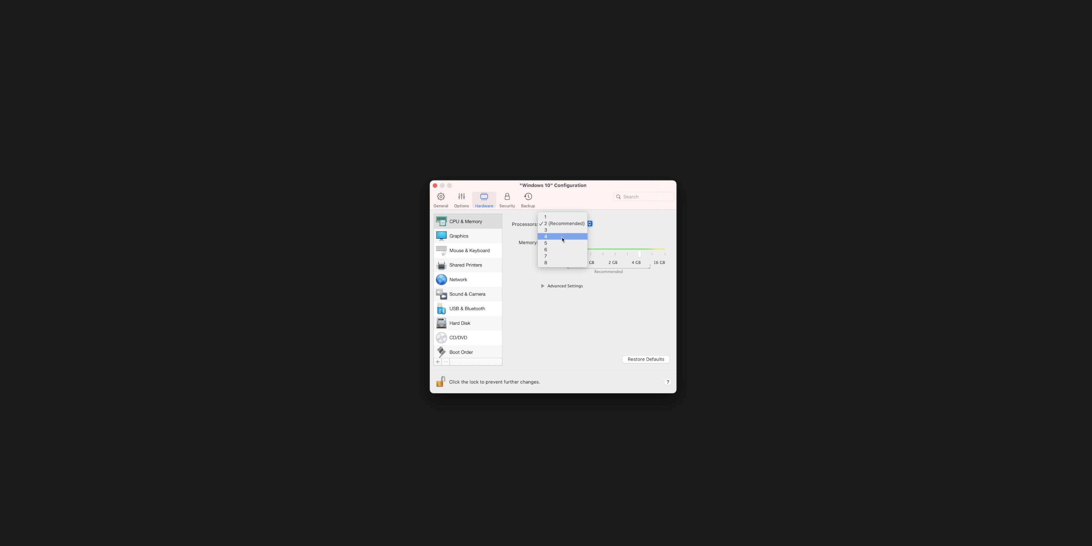Open Sound & Camera settings
This screenshot has height=546, width=1092.
(467, 294)
